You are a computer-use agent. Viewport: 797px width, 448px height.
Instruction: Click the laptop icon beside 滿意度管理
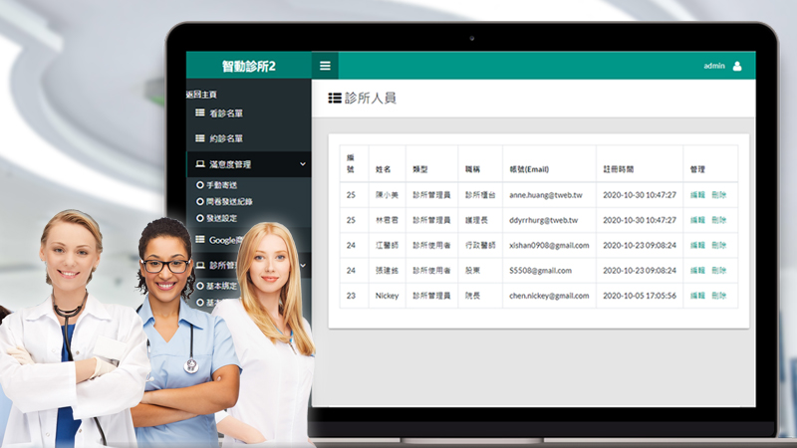click(199, 164)
